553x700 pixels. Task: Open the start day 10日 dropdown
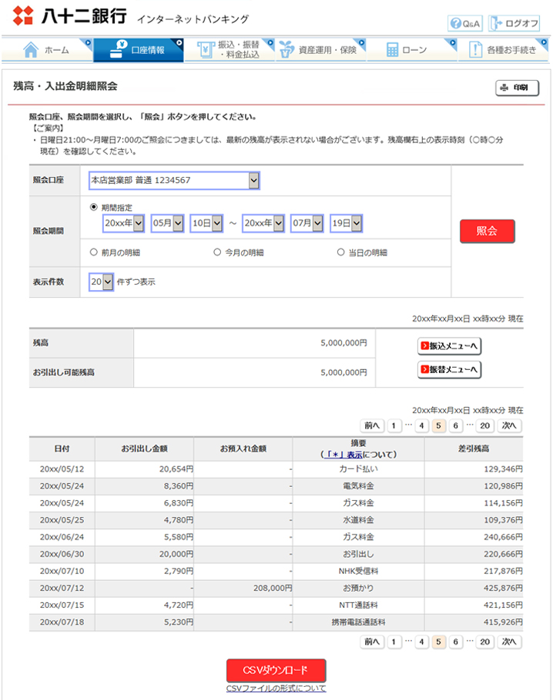click(206, 223)
